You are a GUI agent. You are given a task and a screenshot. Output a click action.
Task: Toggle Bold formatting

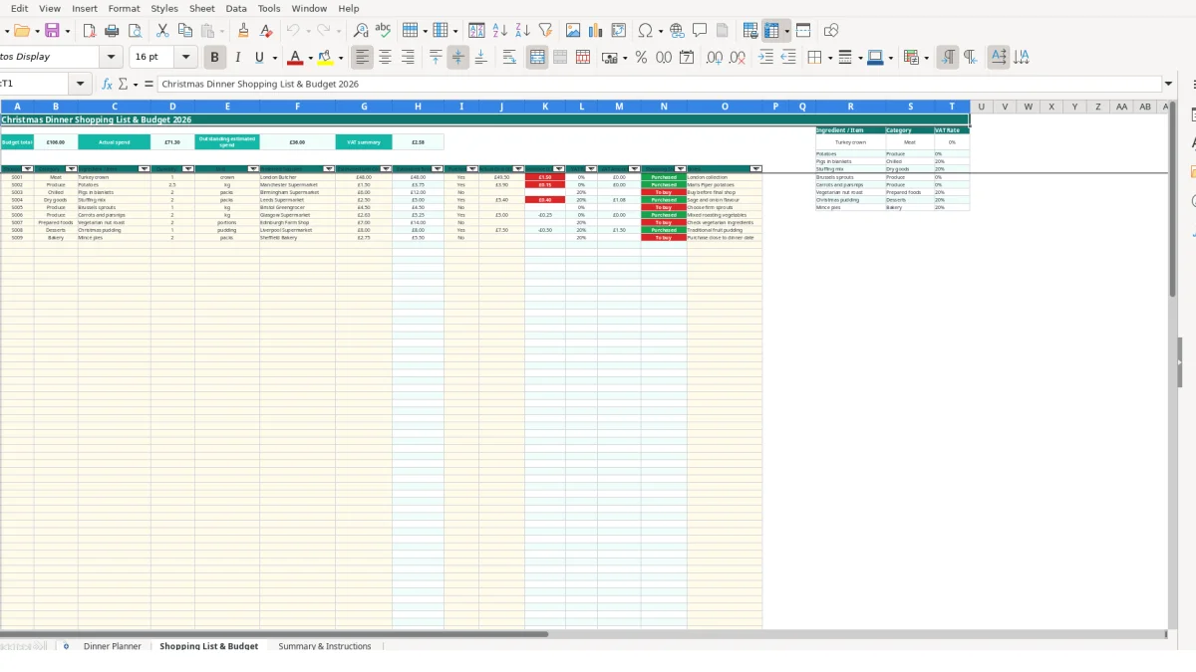coord(214,58)
